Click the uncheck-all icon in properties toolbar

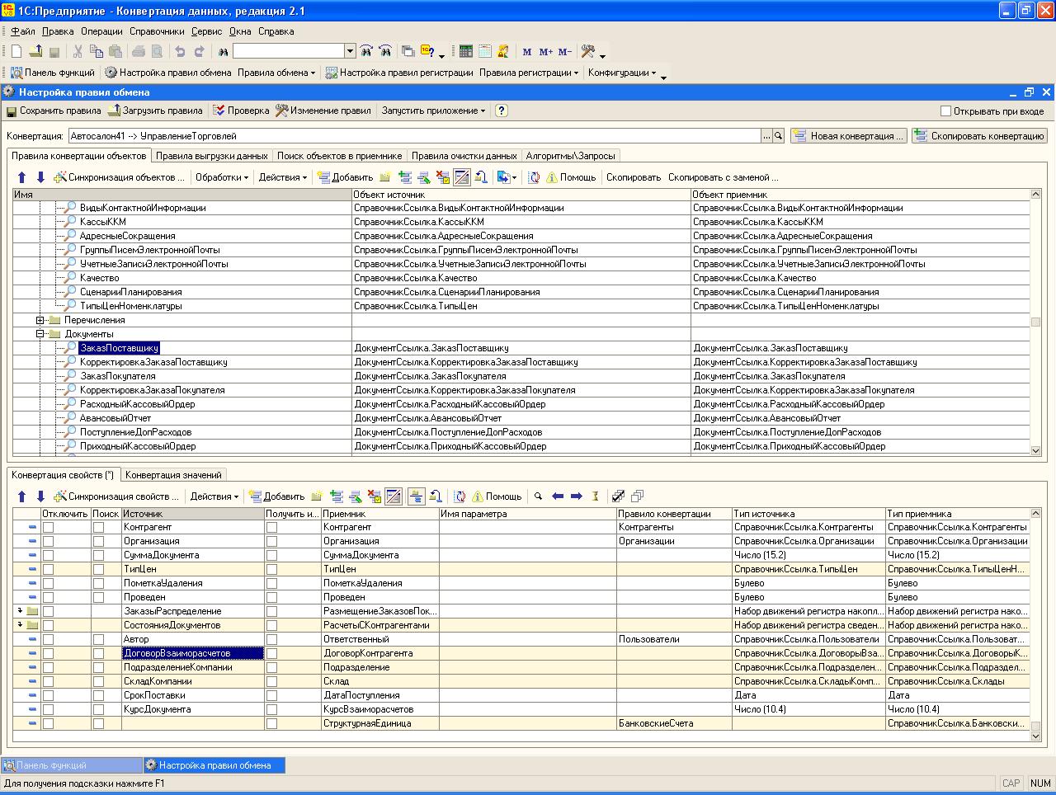637,496
